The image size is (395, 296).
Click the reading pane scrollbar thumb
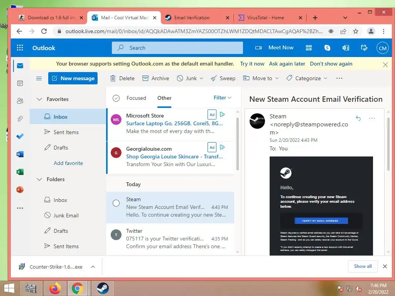click(x=388, y=144)
